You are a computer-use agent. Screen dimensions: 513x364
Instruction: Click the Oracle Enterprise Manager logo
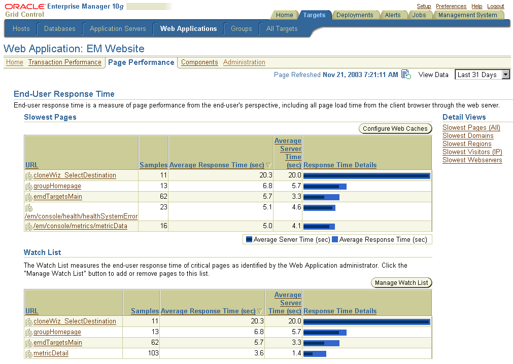point(24,6)
